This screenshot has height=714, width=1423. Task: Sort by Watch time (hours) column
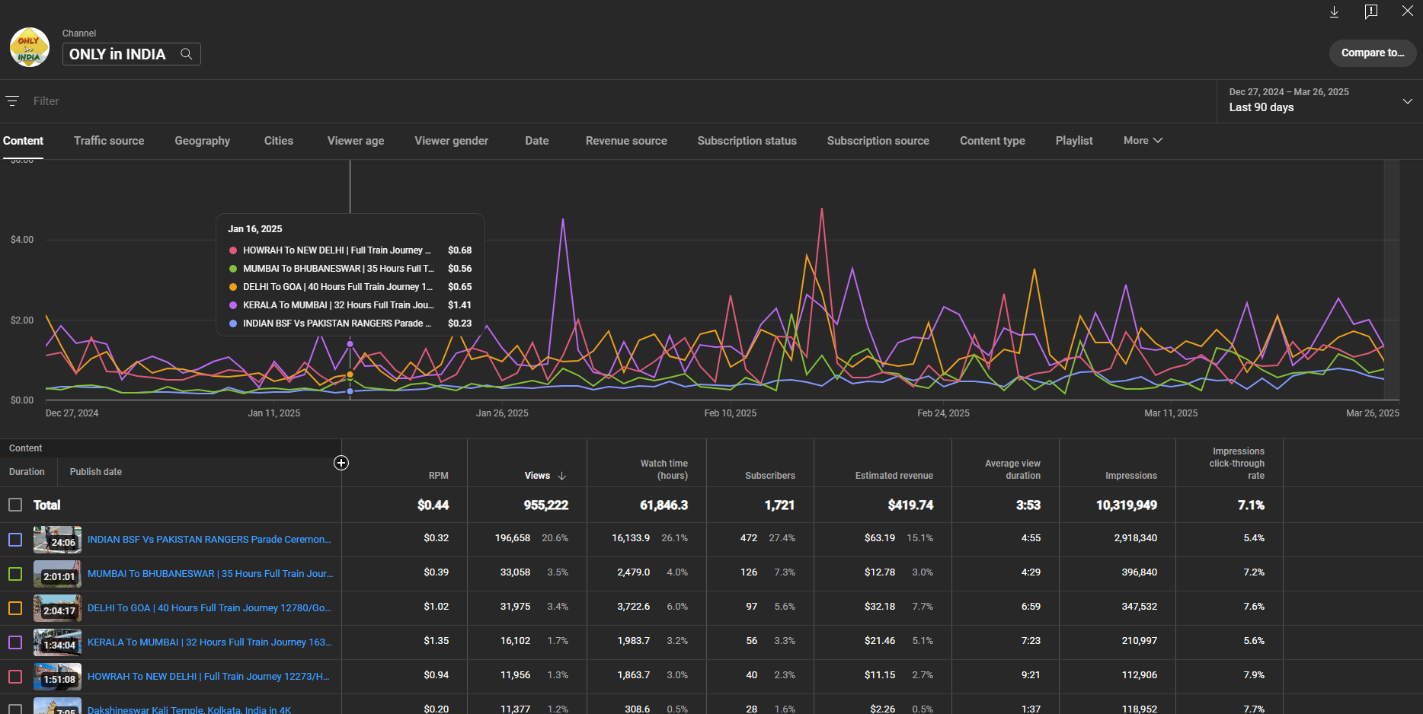coord(664,470)
